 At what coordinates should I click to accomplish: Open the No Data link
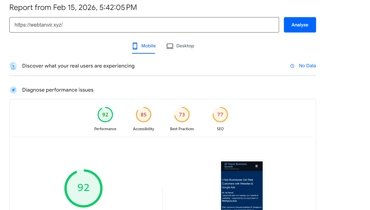(307, 66)
